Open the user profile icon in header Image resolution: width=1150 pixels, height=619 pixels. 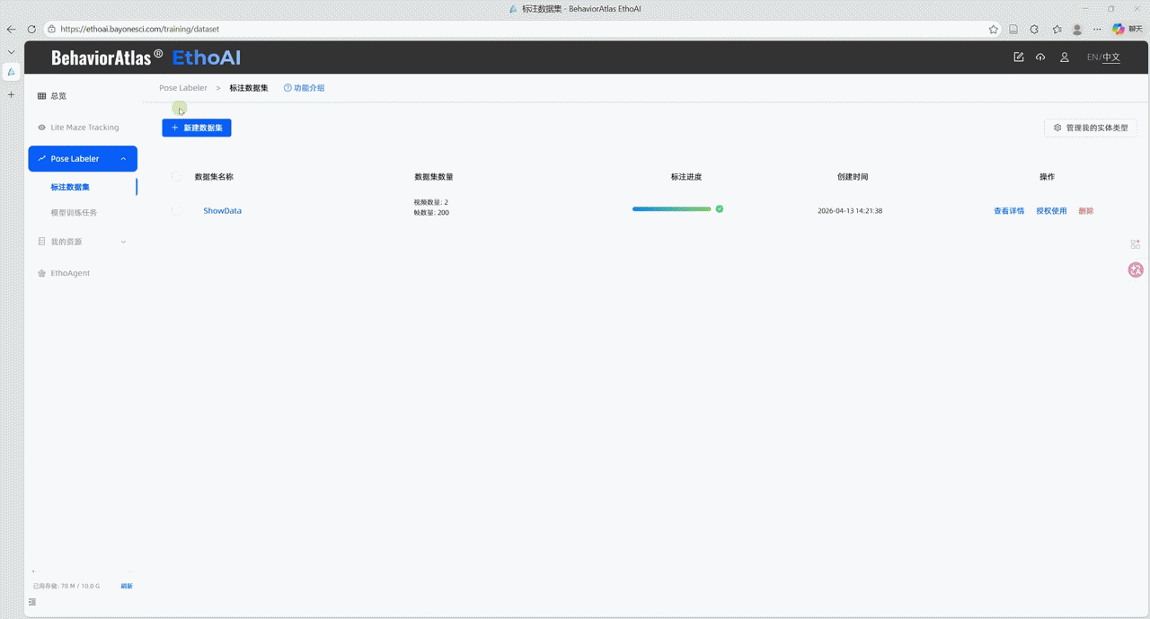tap(1065, 57)
